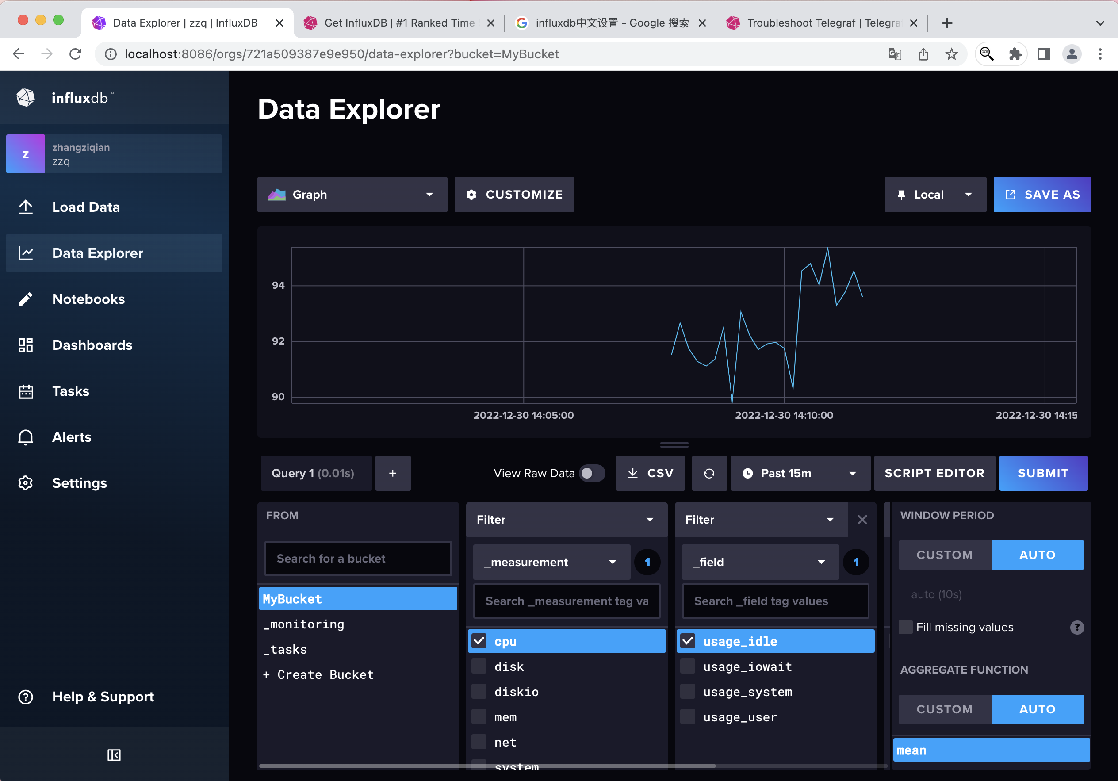Open the Past 15m time range dropdown

(800, 473)
